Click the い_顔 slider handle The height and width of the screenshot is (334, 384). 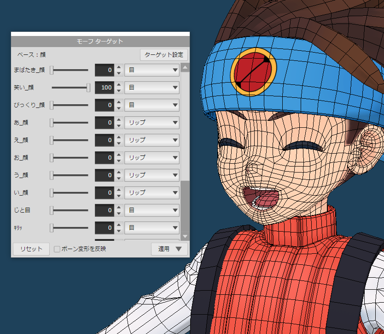point(52,193)
